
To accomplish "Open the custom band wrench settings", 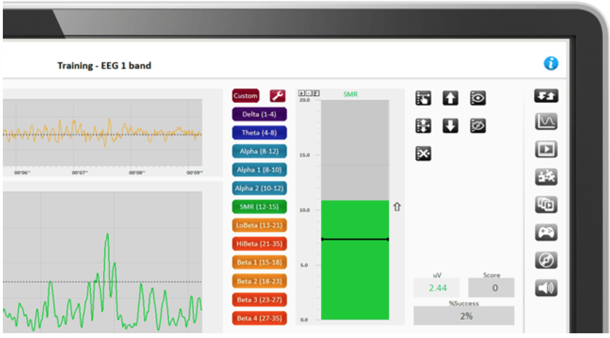I will click(x=278, y=95).
